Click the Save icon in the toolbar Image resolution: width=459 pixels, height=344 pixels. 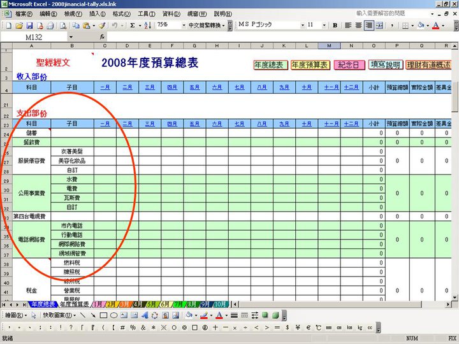tap(30, 25)
